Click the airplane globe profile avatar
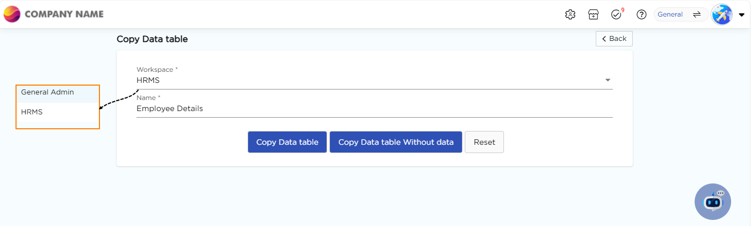The width and height of the screenshot is (751, 226). click(722, 14)
